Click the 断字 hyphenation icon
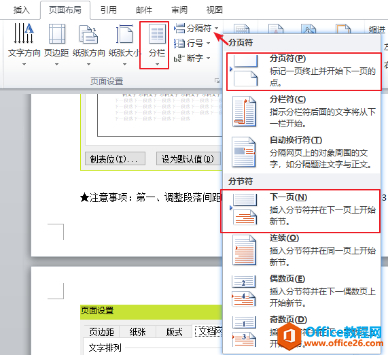This screenshot has height=355, width=388. click(179, 58)
